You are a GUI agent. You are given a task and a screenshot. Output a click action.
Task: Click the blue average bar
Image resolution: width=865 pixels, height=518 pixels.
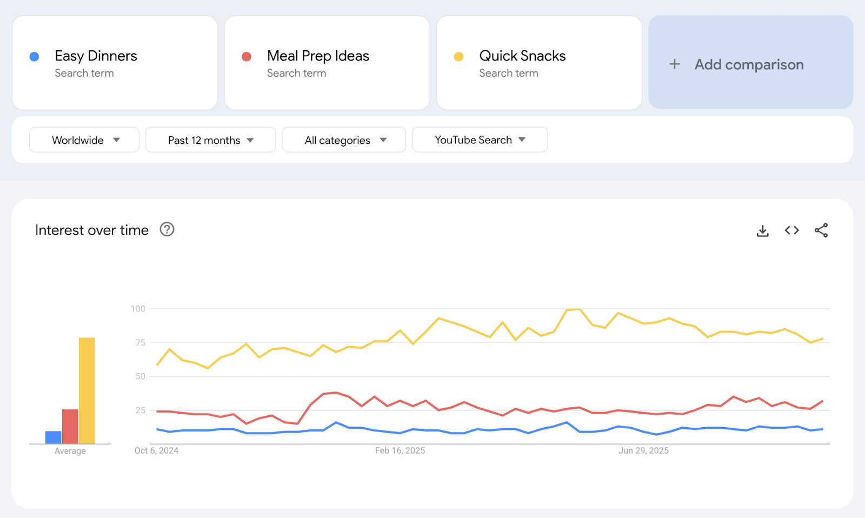(53, 437)
